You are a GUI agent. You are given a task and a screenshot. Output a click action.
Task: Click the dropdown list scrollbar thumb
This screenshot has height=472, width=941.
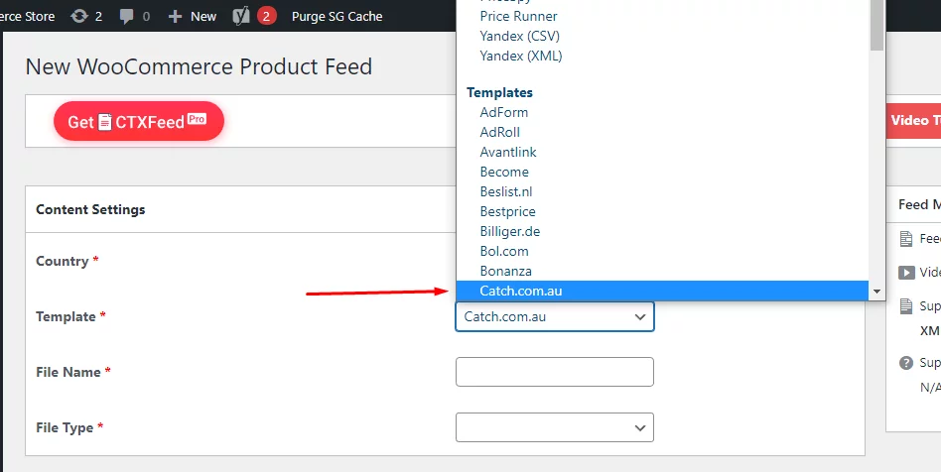pos(876,25)
